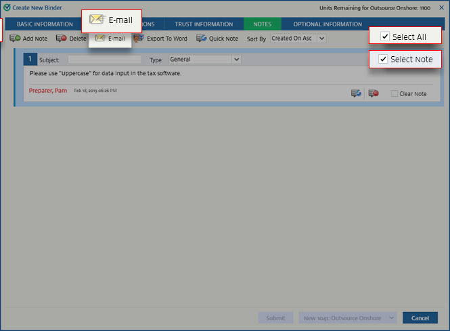The height and width of the screenshot is (331, 450).
Task: Click the Create New Binder logo icon
Action: (x=7, y=7)
